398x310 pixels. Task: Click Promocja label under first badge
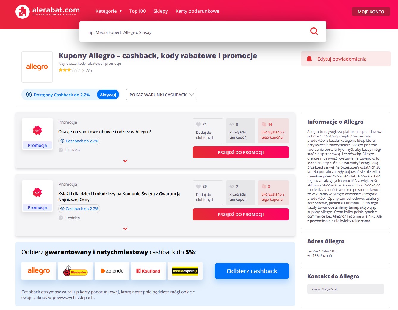coord(37,145)
